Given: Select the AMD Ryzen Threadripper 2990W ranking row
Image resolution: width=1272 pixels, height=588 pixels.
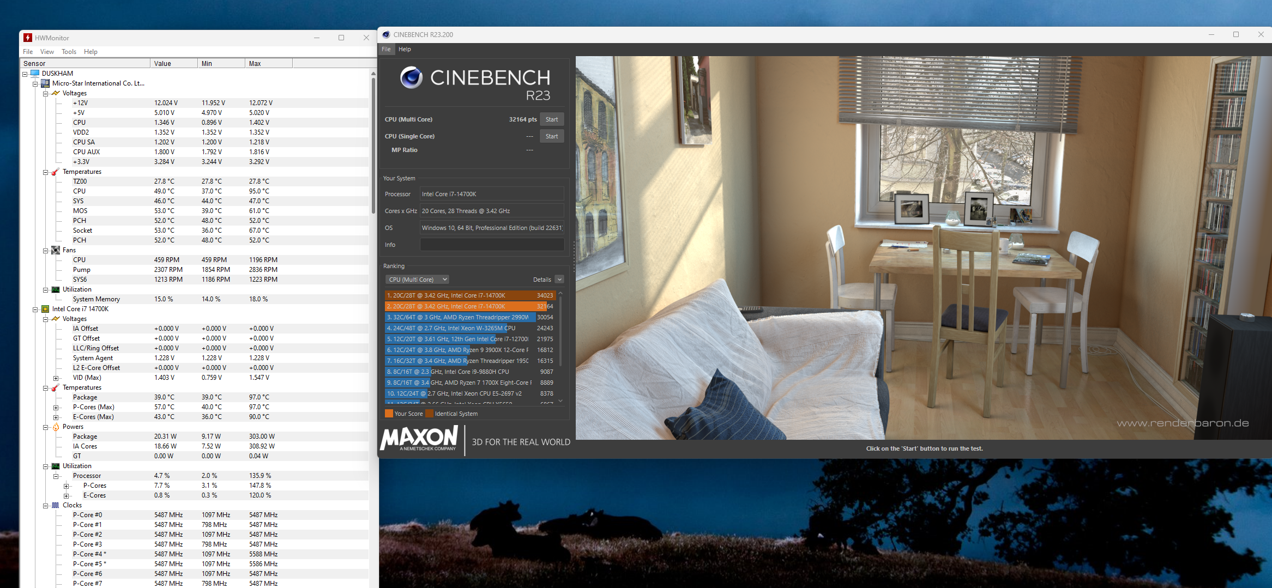Looking at the screenshot, I should pos(469,317).
